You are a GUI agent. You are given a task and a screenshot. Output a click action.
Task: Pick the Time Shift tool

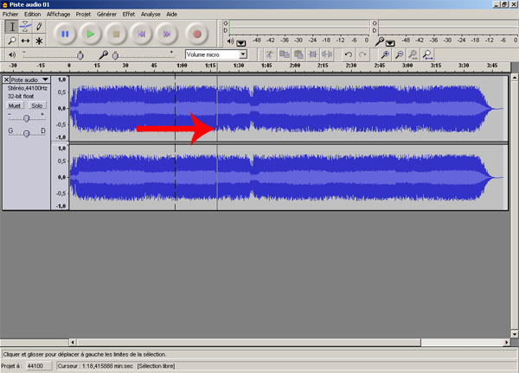[24, 41]
